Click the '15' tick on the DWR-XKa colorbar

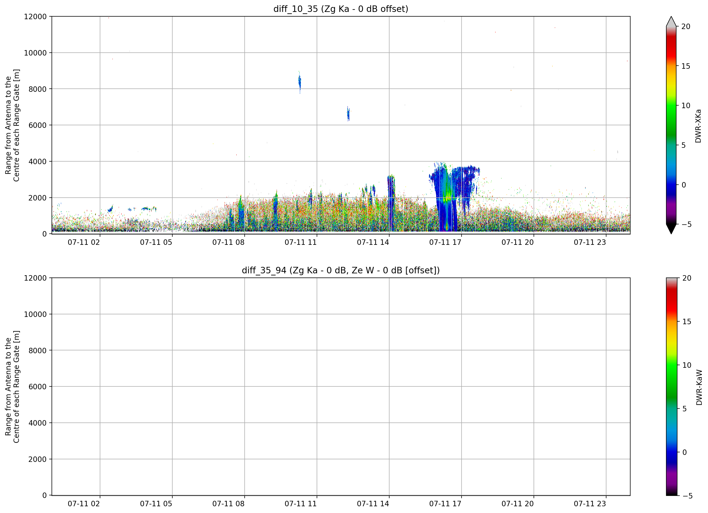[686, 66]
